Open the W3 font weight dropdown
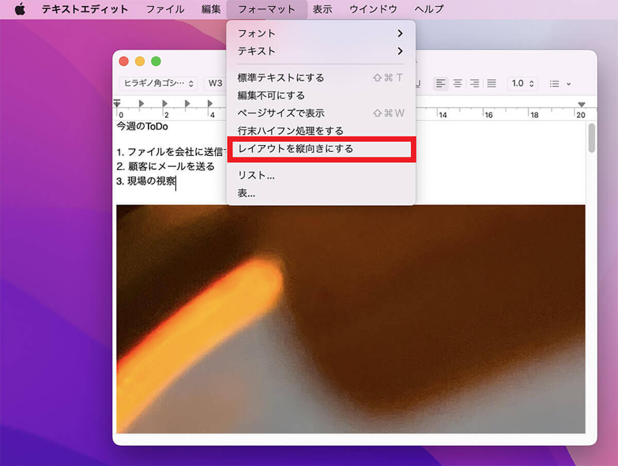This screenshot has width=618, height=466. (215, 83)
